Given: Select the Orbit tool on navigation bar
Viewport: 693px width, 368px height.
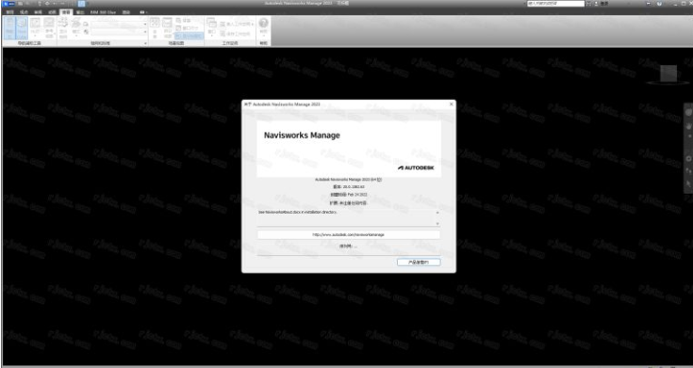Looking at the screenshot, I should pos(688,158).
